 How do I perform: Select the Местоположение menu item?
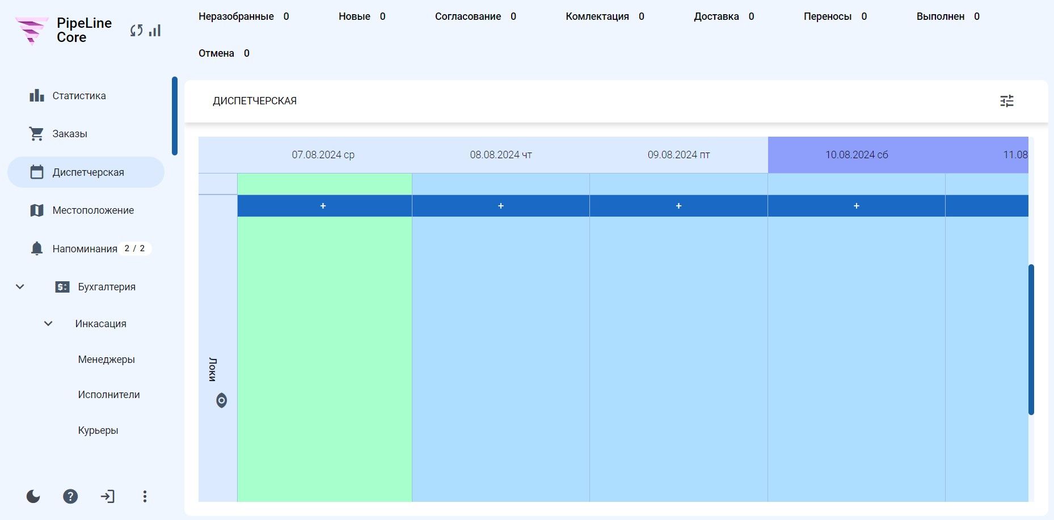tap(86, 210)
